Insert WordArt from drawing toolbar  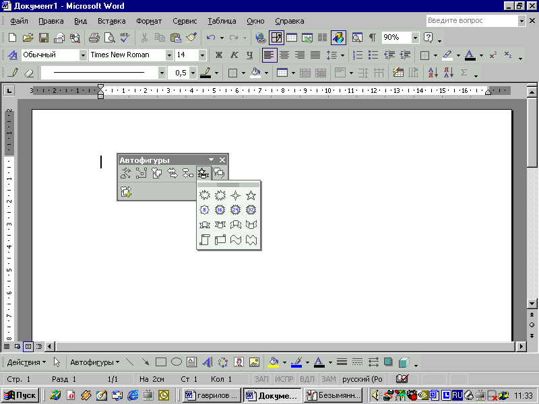(208, 362)
